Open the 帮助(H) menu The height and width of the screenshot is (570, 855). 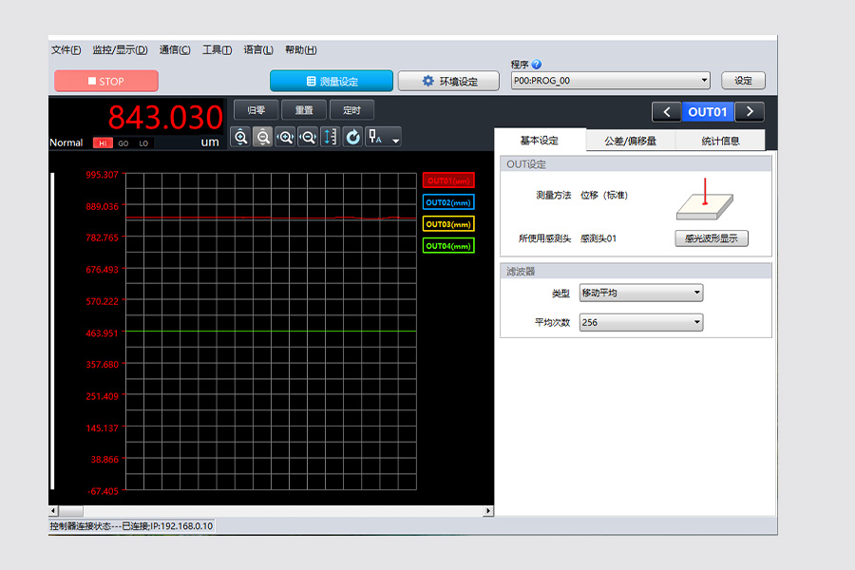(300, 50)
